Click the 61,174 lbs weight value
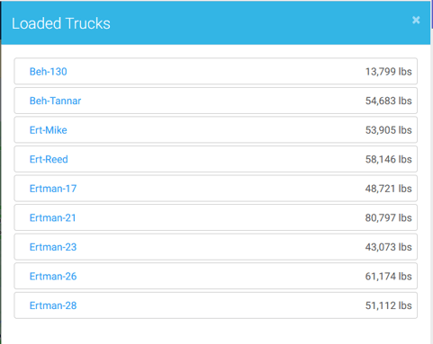The image size is (433, 344). coord(388,277)
